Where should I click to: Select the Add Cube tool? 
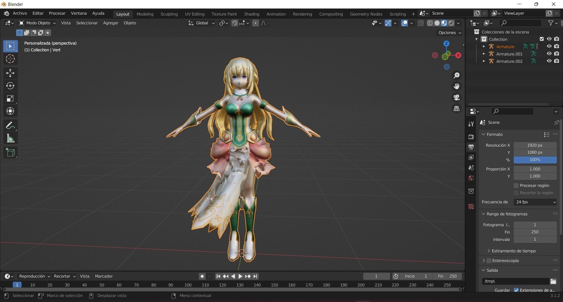click(x=10, y=153)
